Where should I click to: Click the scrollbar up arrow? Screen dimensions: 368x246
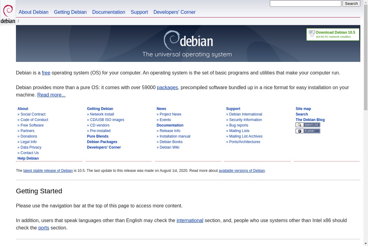coord(366,2)
